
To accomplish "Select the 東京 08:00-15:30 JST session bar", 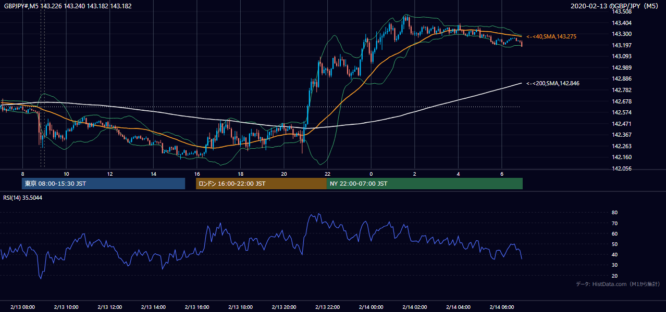I will (x=103, y=184).
